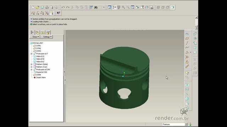Switch display to Hidden Line mode

click(x=163, y=7)
